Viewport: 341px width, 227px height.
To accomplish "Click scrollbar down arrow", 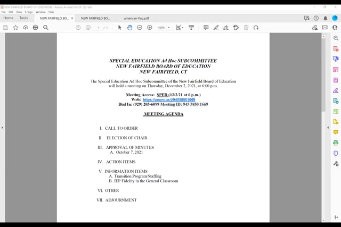I will pos(323,221).
